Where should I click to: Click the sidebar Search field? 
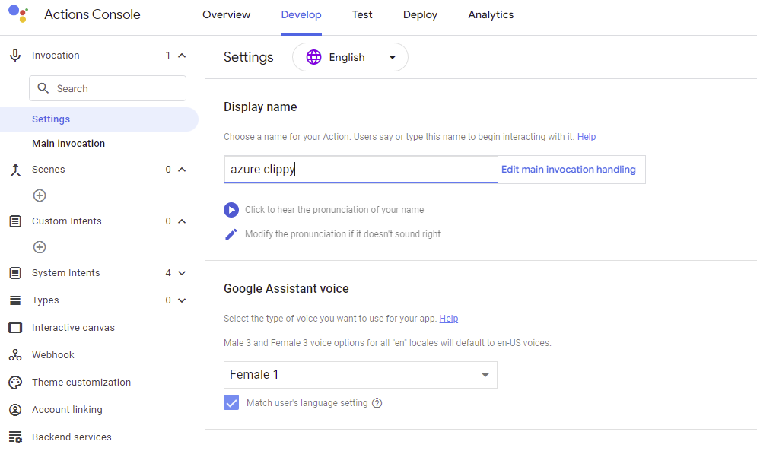click(108, 88)
